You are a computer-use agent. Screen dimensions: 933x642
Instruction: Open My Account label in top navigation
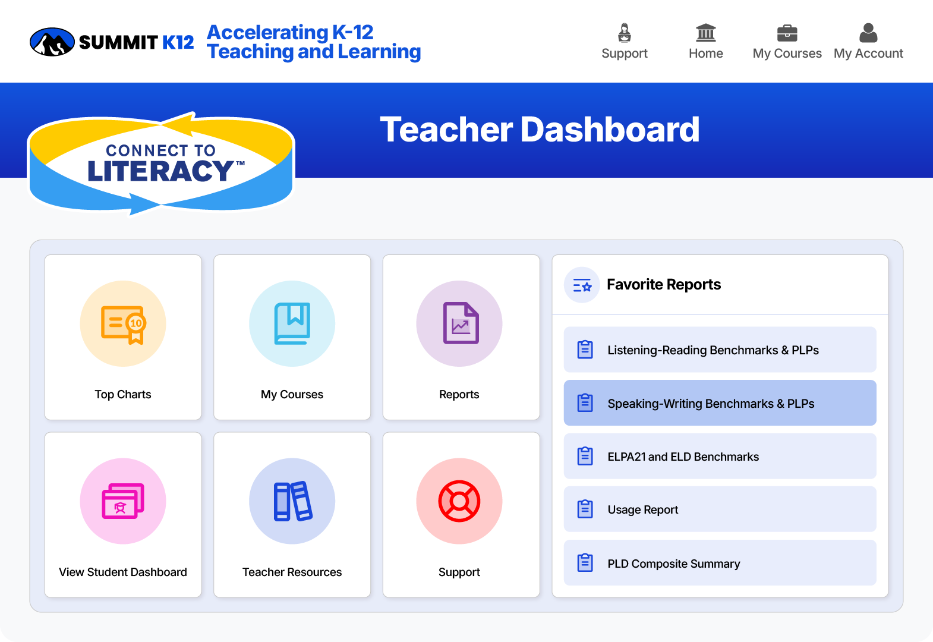coord(868,53)
